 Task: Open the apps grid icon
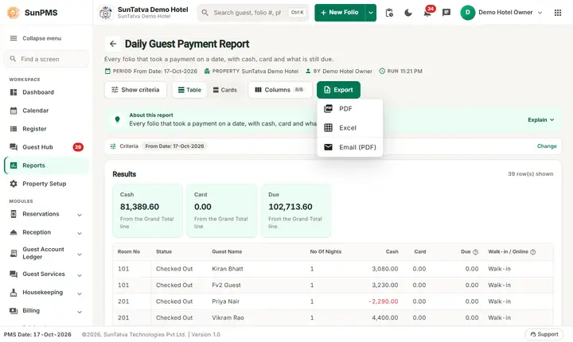pyautogui.click(x=558, y=13)
